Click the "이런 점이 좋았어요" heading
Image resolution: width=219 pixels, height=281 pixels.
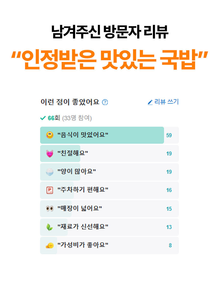point(70,102)
